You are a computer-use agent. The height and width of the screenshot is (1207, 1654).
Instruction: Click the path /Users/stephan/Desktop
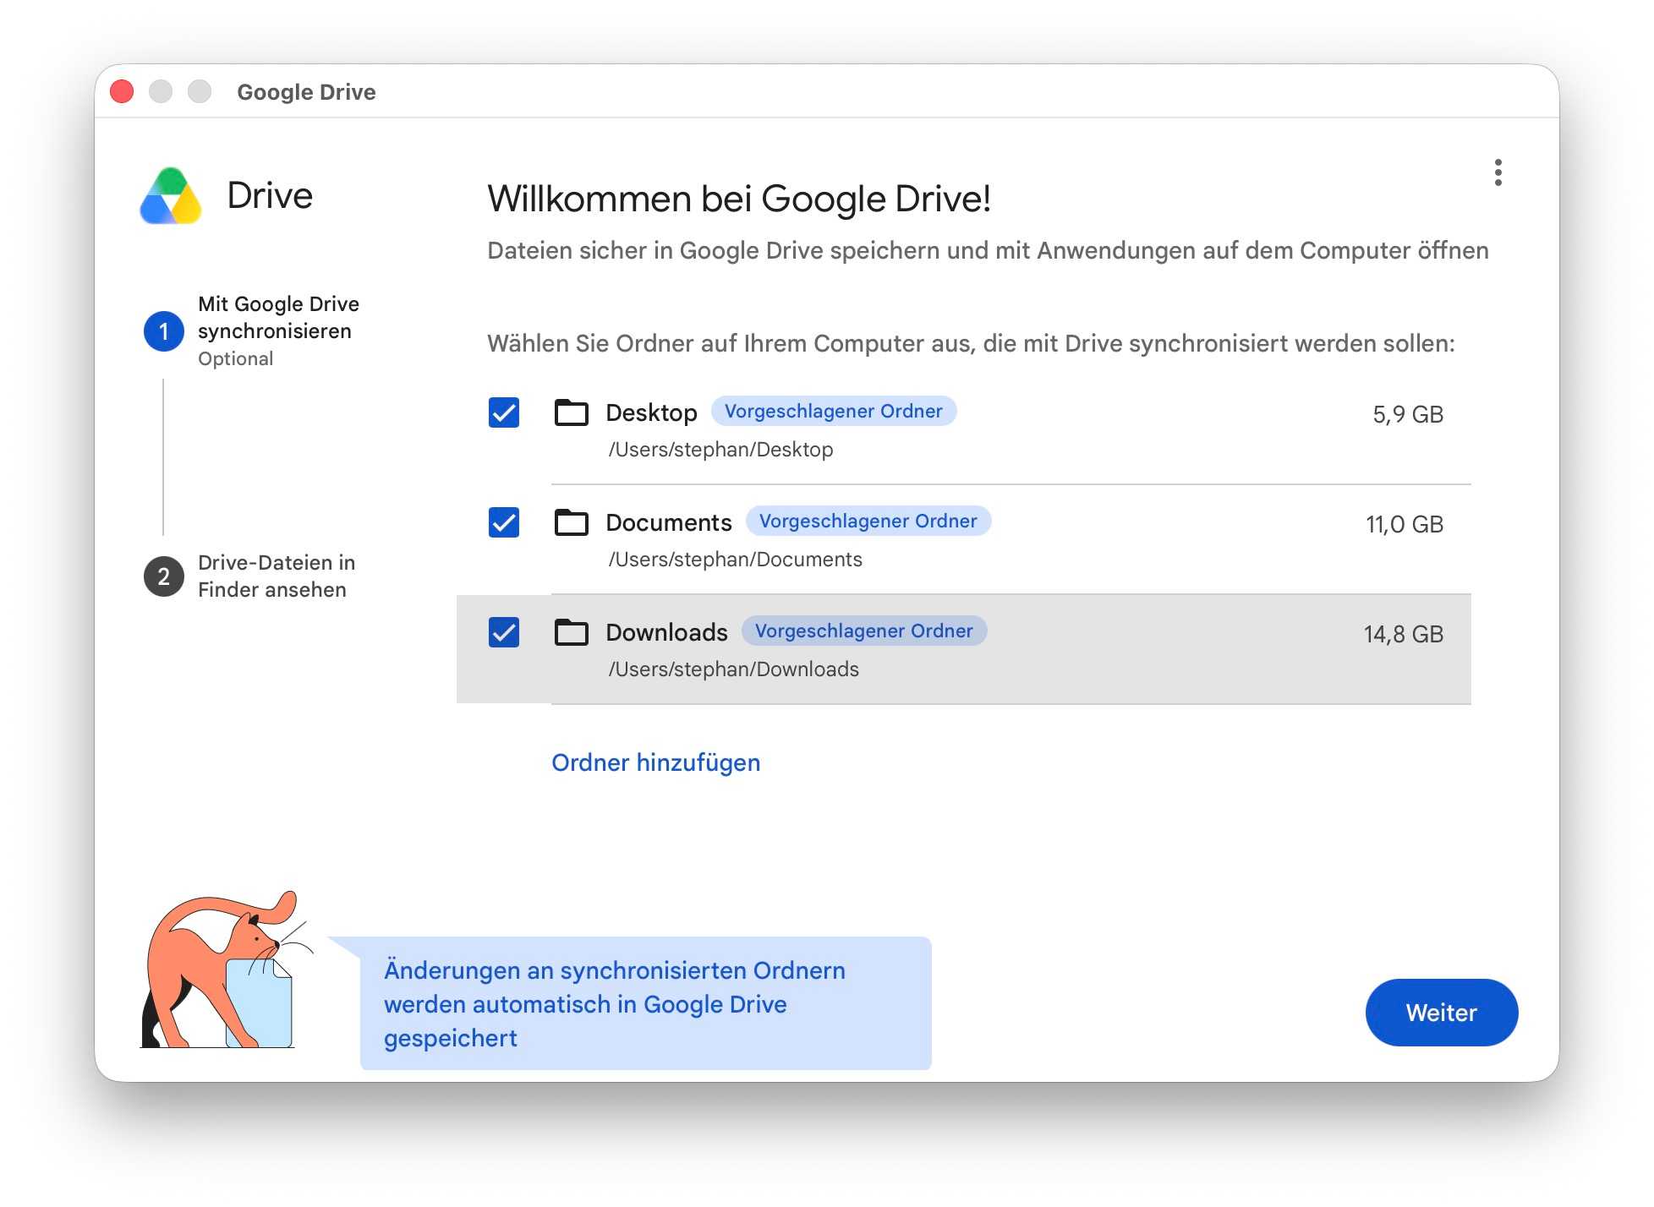point(720,450)
